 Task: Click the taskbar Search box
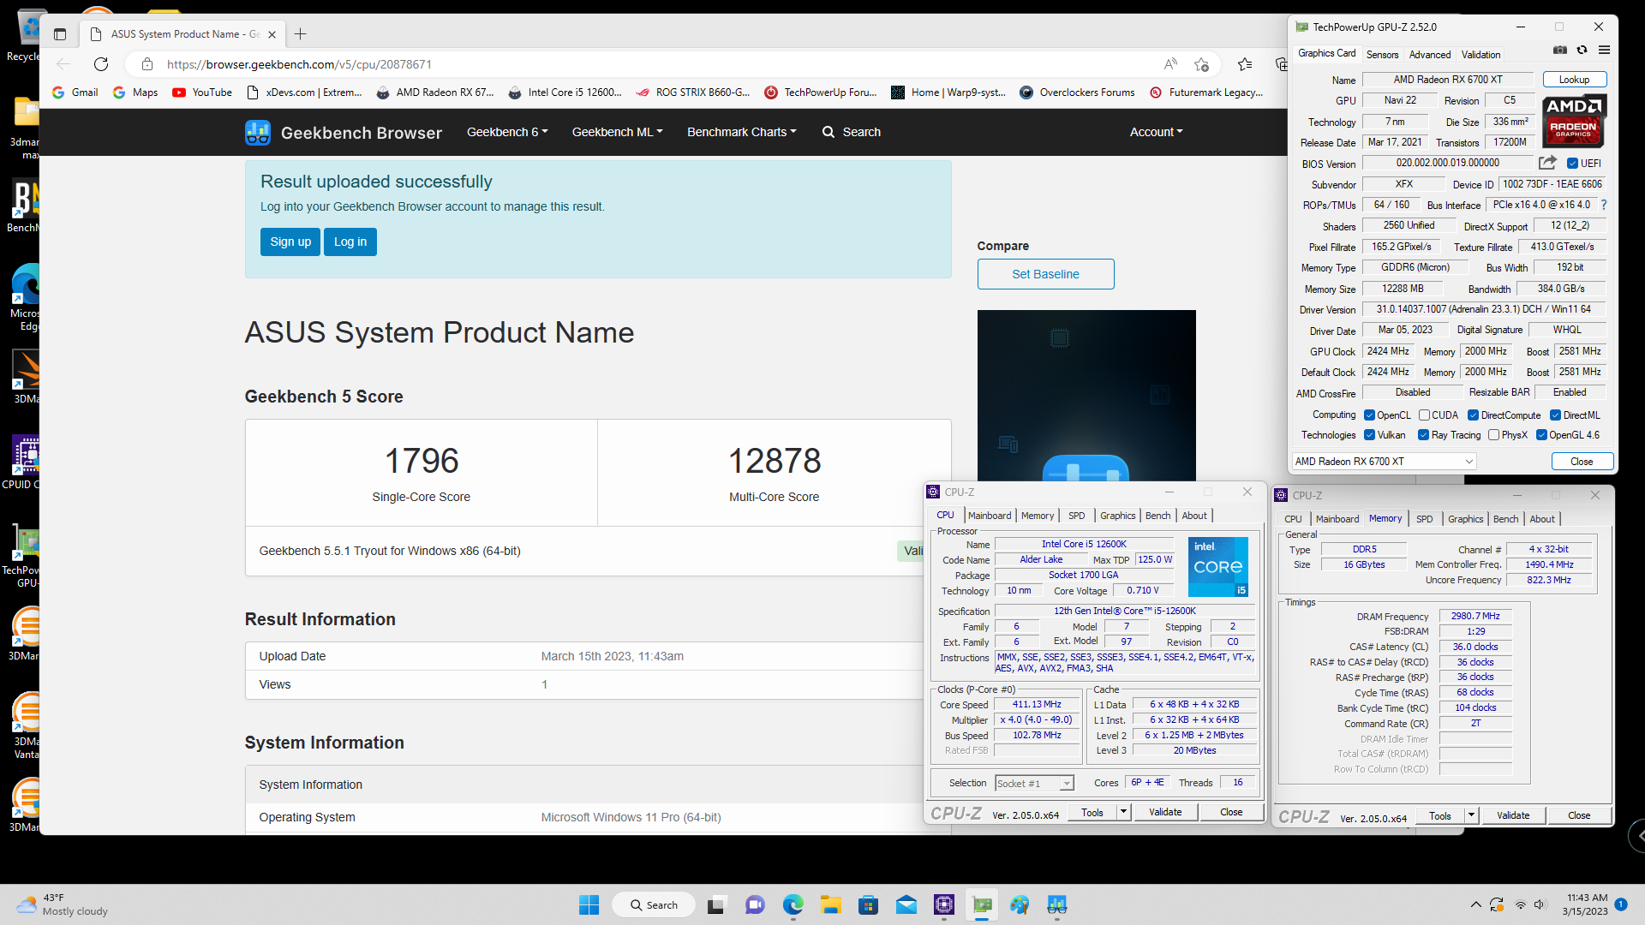click(653, 905)
